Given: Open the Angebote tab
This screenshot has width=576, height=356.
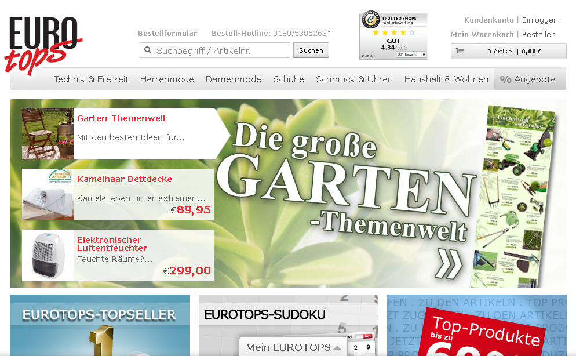Looking at the screenshot, I should point(530,79).
